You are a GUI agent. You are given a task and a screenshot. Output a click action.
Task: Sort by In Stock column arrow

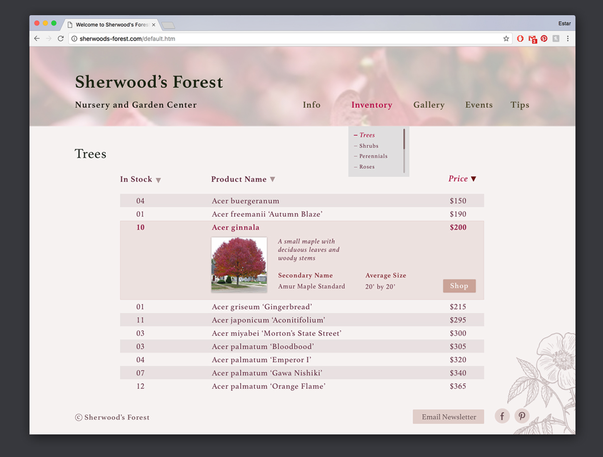(158, 180)
